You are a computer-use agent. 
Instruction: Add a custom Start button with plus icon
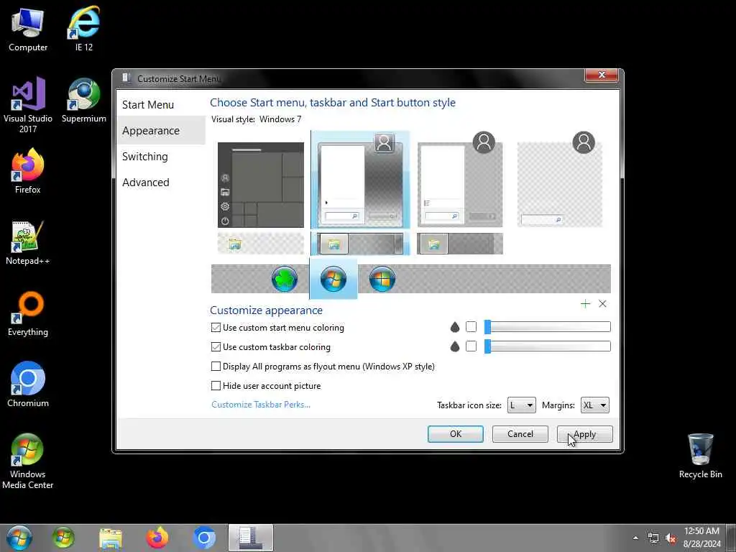point(585,304)
